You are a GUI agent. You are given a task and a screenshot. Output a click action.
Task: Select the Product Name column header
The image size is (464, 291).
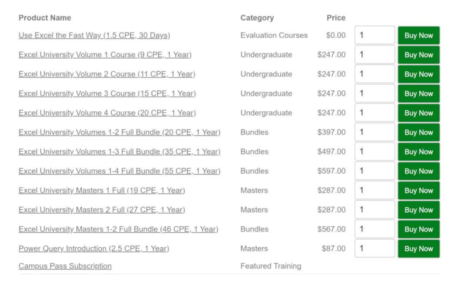click(45, 18)
